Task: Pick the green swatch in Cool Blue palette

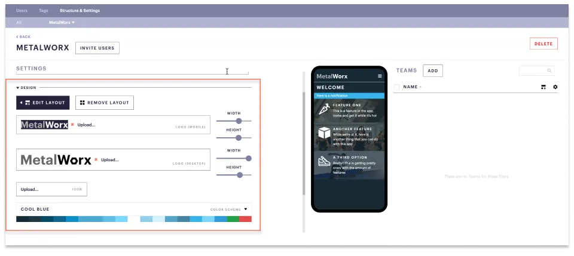Action: (233, 219)
